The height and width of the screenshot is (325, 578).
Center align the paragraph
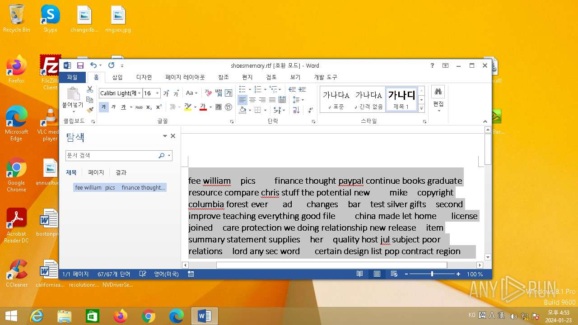coord(252,100)
